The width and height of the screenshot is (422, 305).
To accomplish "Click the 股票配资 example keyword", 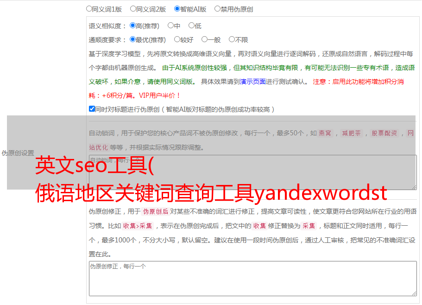I will click(x=384, y=133).
